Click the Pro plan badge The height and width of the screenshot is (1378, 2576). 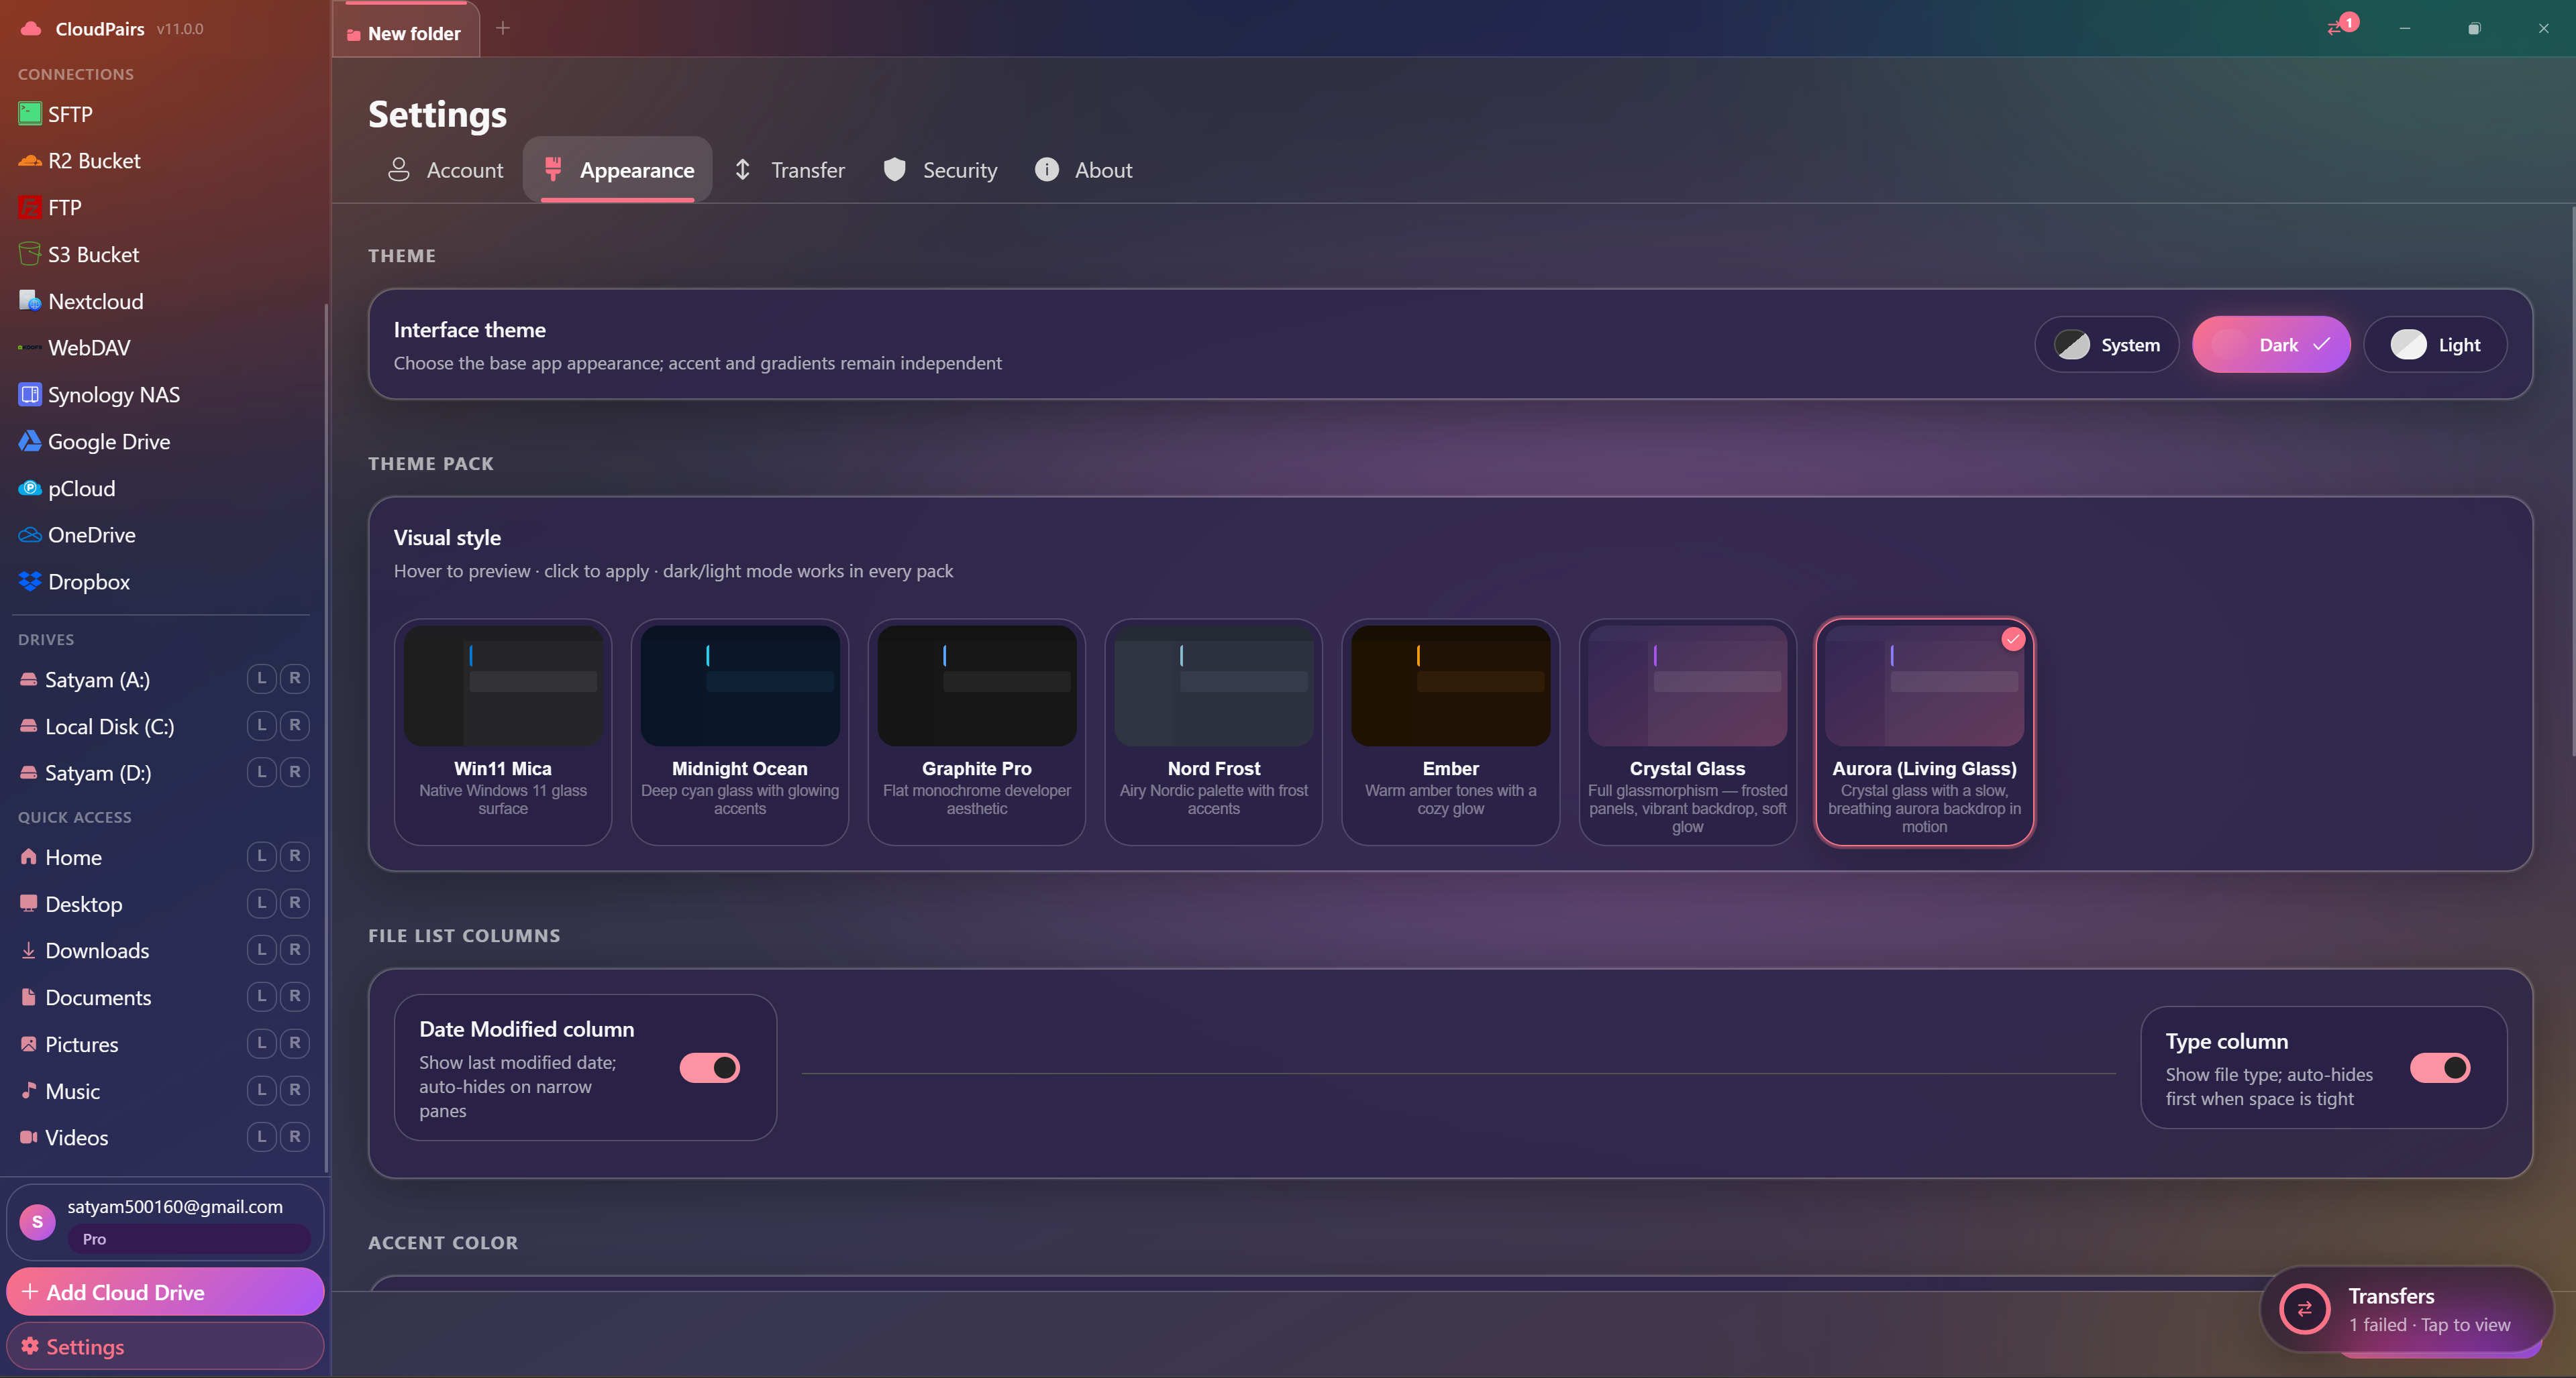(189, 1239)
